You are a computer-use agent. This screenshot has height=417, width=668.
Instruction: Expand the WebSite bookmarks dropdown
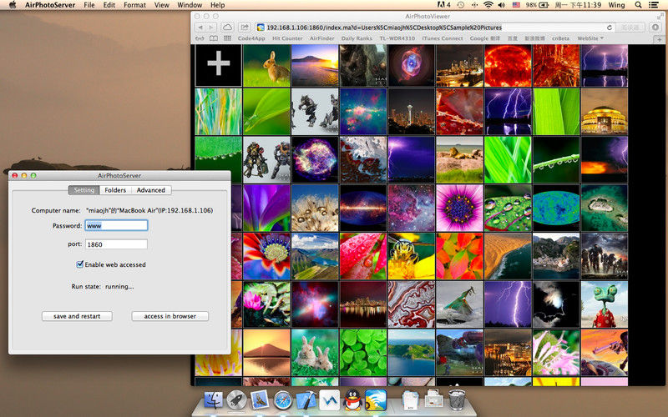[591, 38]
